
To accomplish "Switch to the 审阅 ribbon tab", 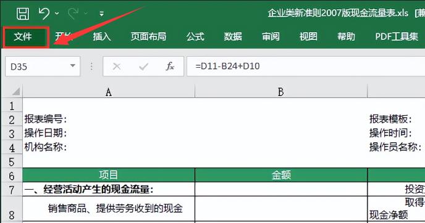I will 271,36.
